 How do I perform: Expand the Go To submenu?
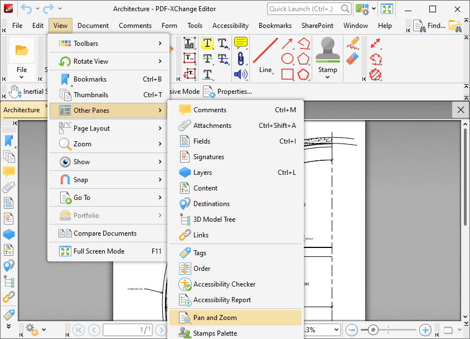(x=108, y=198)
